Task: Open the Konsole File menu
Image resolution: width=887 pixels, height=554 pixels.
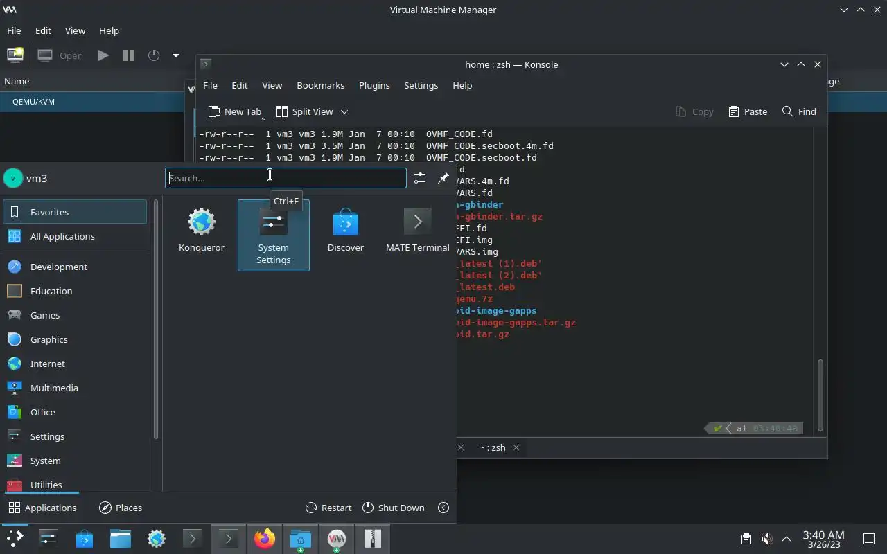Action: click(x=210, y=85)
